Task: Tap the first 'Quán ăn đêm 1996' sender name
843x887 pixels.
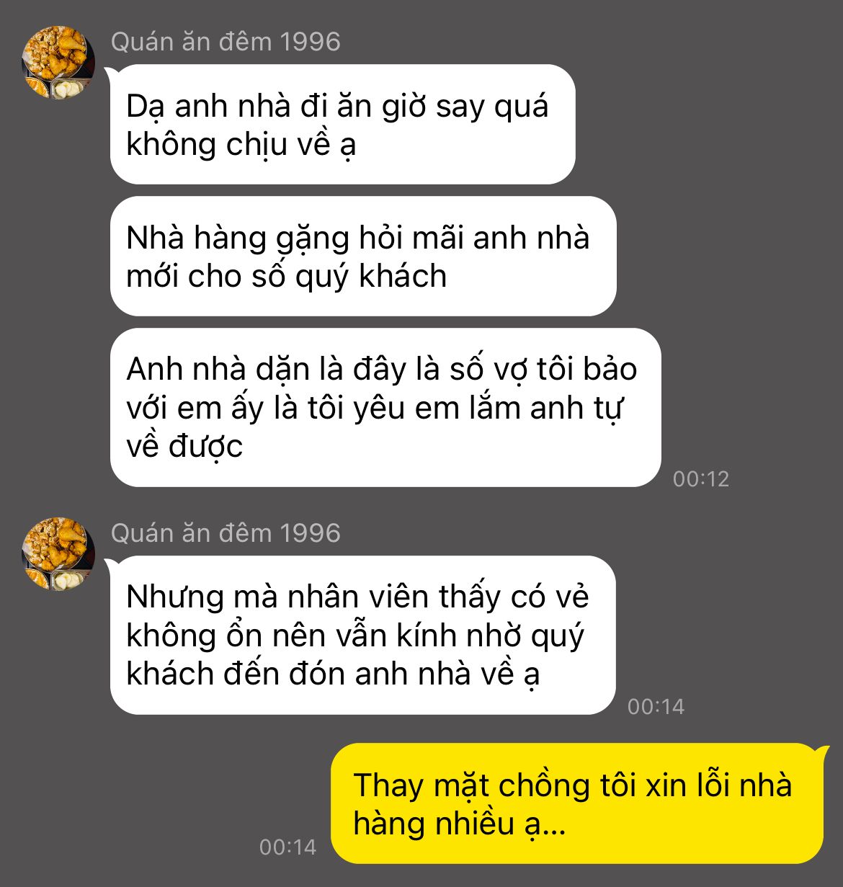Action: click(226, 42)
